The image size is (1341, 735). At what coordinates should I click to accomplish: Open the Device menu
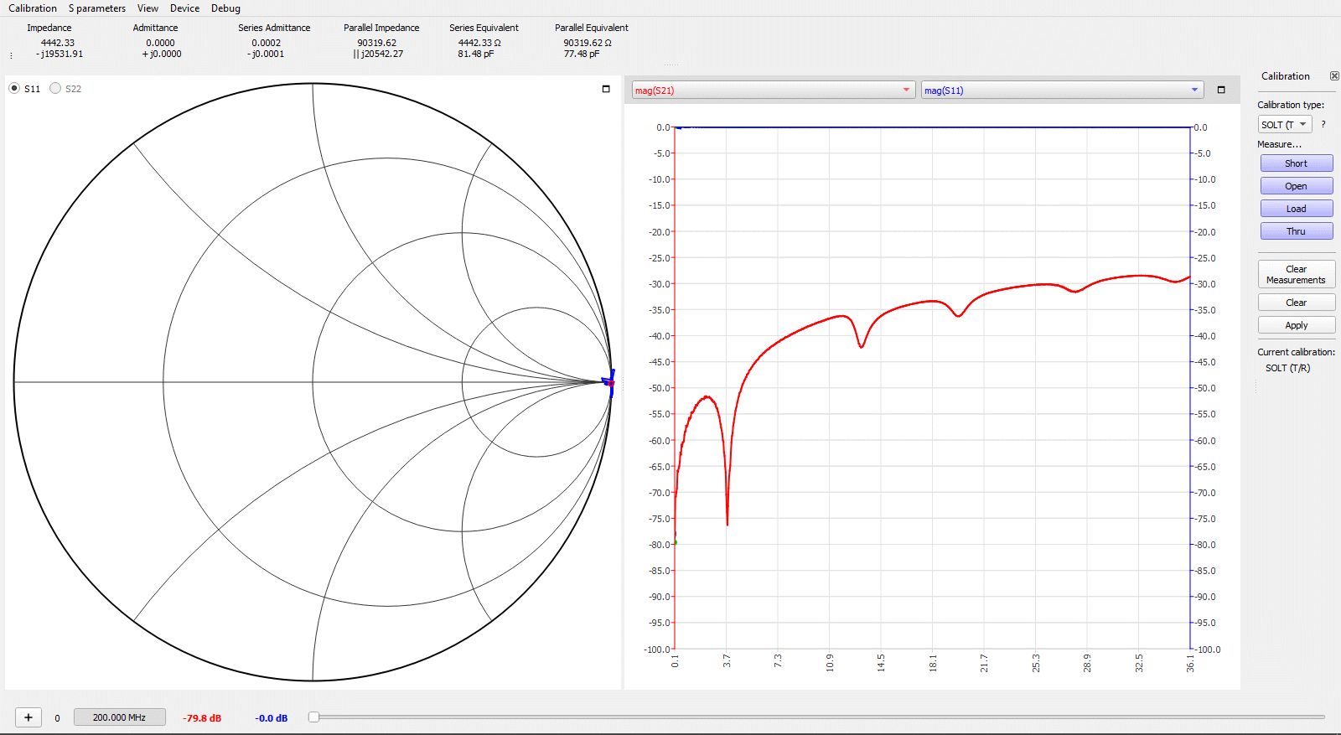coord(184,8)
